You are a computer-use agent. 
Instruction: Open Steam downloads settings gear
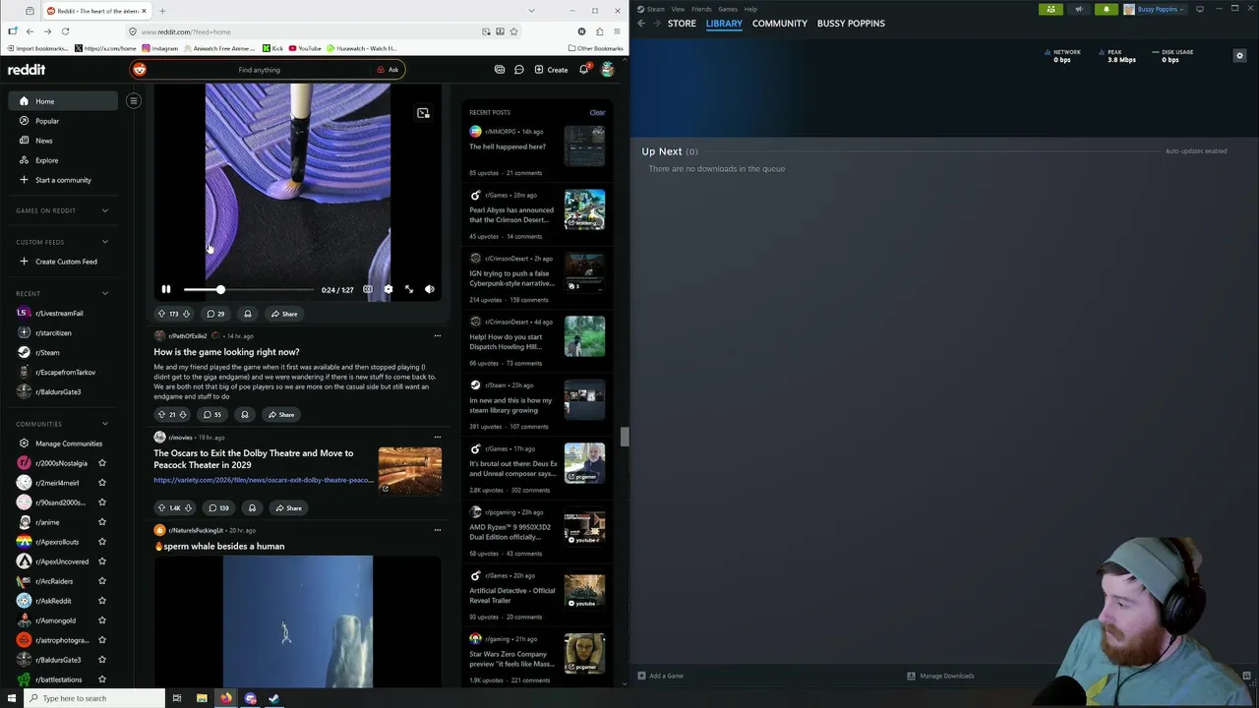1239,56
